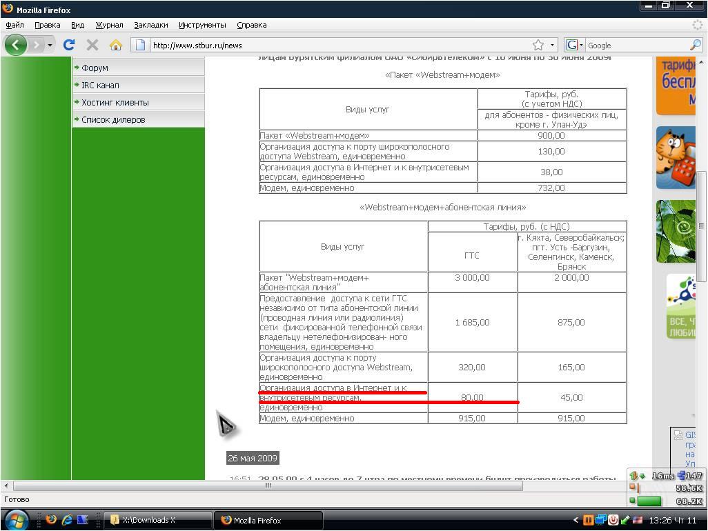
Task: Click the search magnifier icon
Action: click(x=695, y=45)
